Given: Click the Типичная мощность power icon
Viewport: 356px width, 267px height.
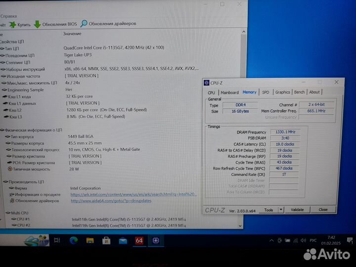Looking at the screenshot, I should [10, 169].
